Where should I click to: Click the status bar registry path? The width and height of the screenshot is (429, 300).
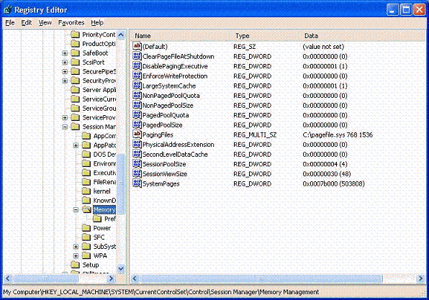click(x=161, y=292)
